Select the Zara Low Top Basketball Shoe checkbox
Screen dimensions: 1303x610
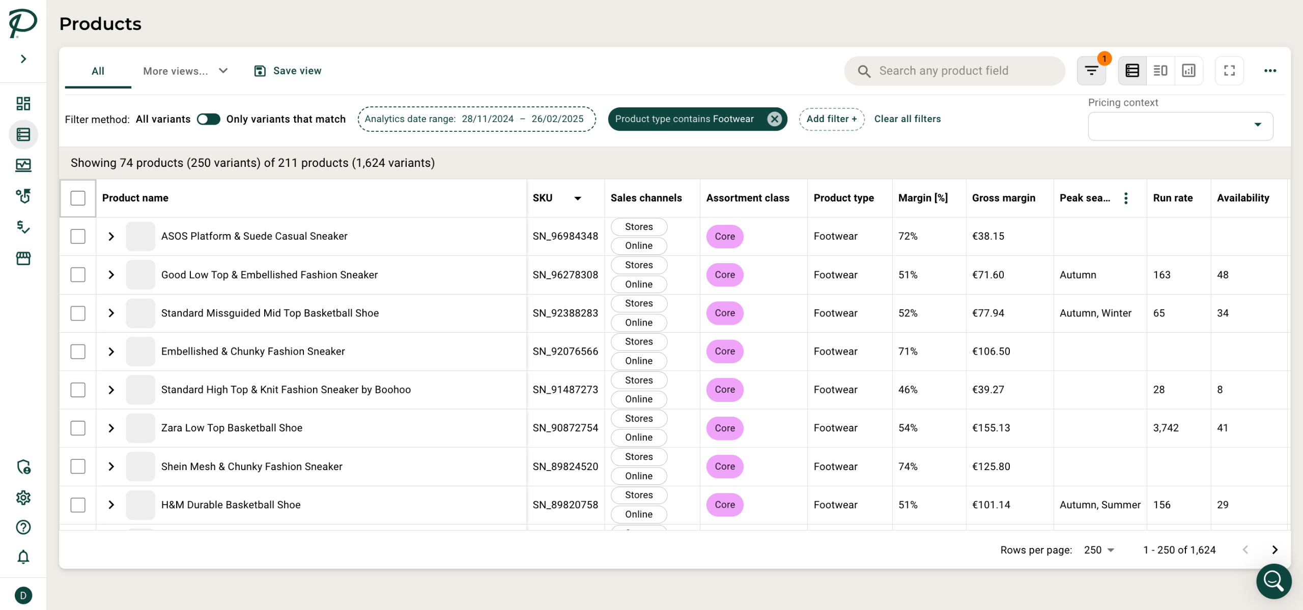(x=78, y=428)
